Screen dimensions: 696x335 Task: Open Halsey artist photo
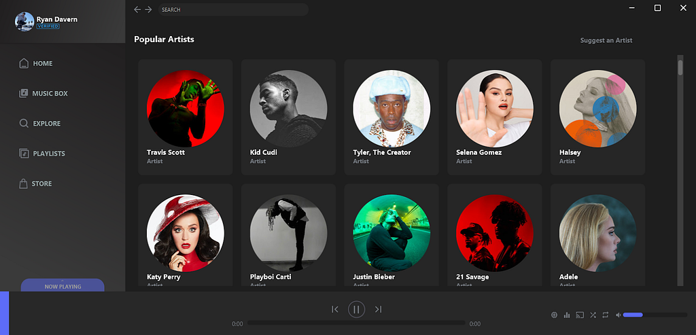(x=598, y=108)
